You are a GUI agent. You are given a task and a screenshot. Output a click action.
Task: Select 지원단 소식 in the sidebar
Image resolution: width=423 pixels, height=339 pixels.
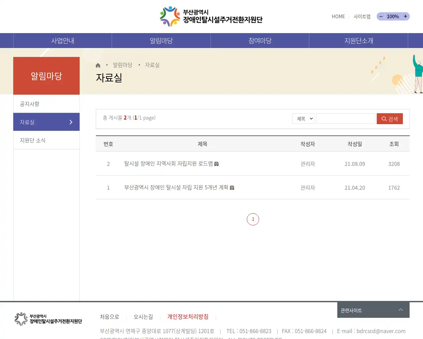pyautogui.click(x=46, y=140)
